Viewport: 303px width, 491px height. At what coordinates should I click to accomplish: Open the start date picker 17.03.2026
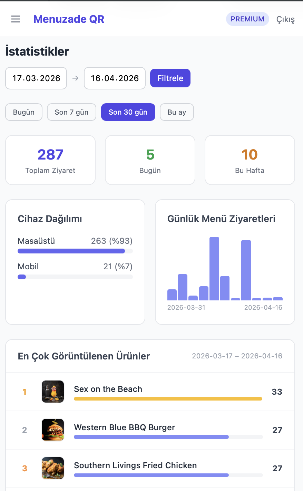[x=36, y=78]
